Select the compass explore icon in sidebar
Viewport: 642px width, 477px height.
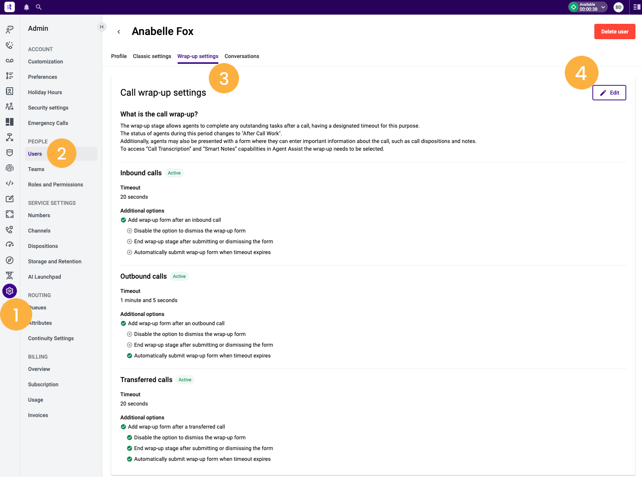(x=10, y=260)
